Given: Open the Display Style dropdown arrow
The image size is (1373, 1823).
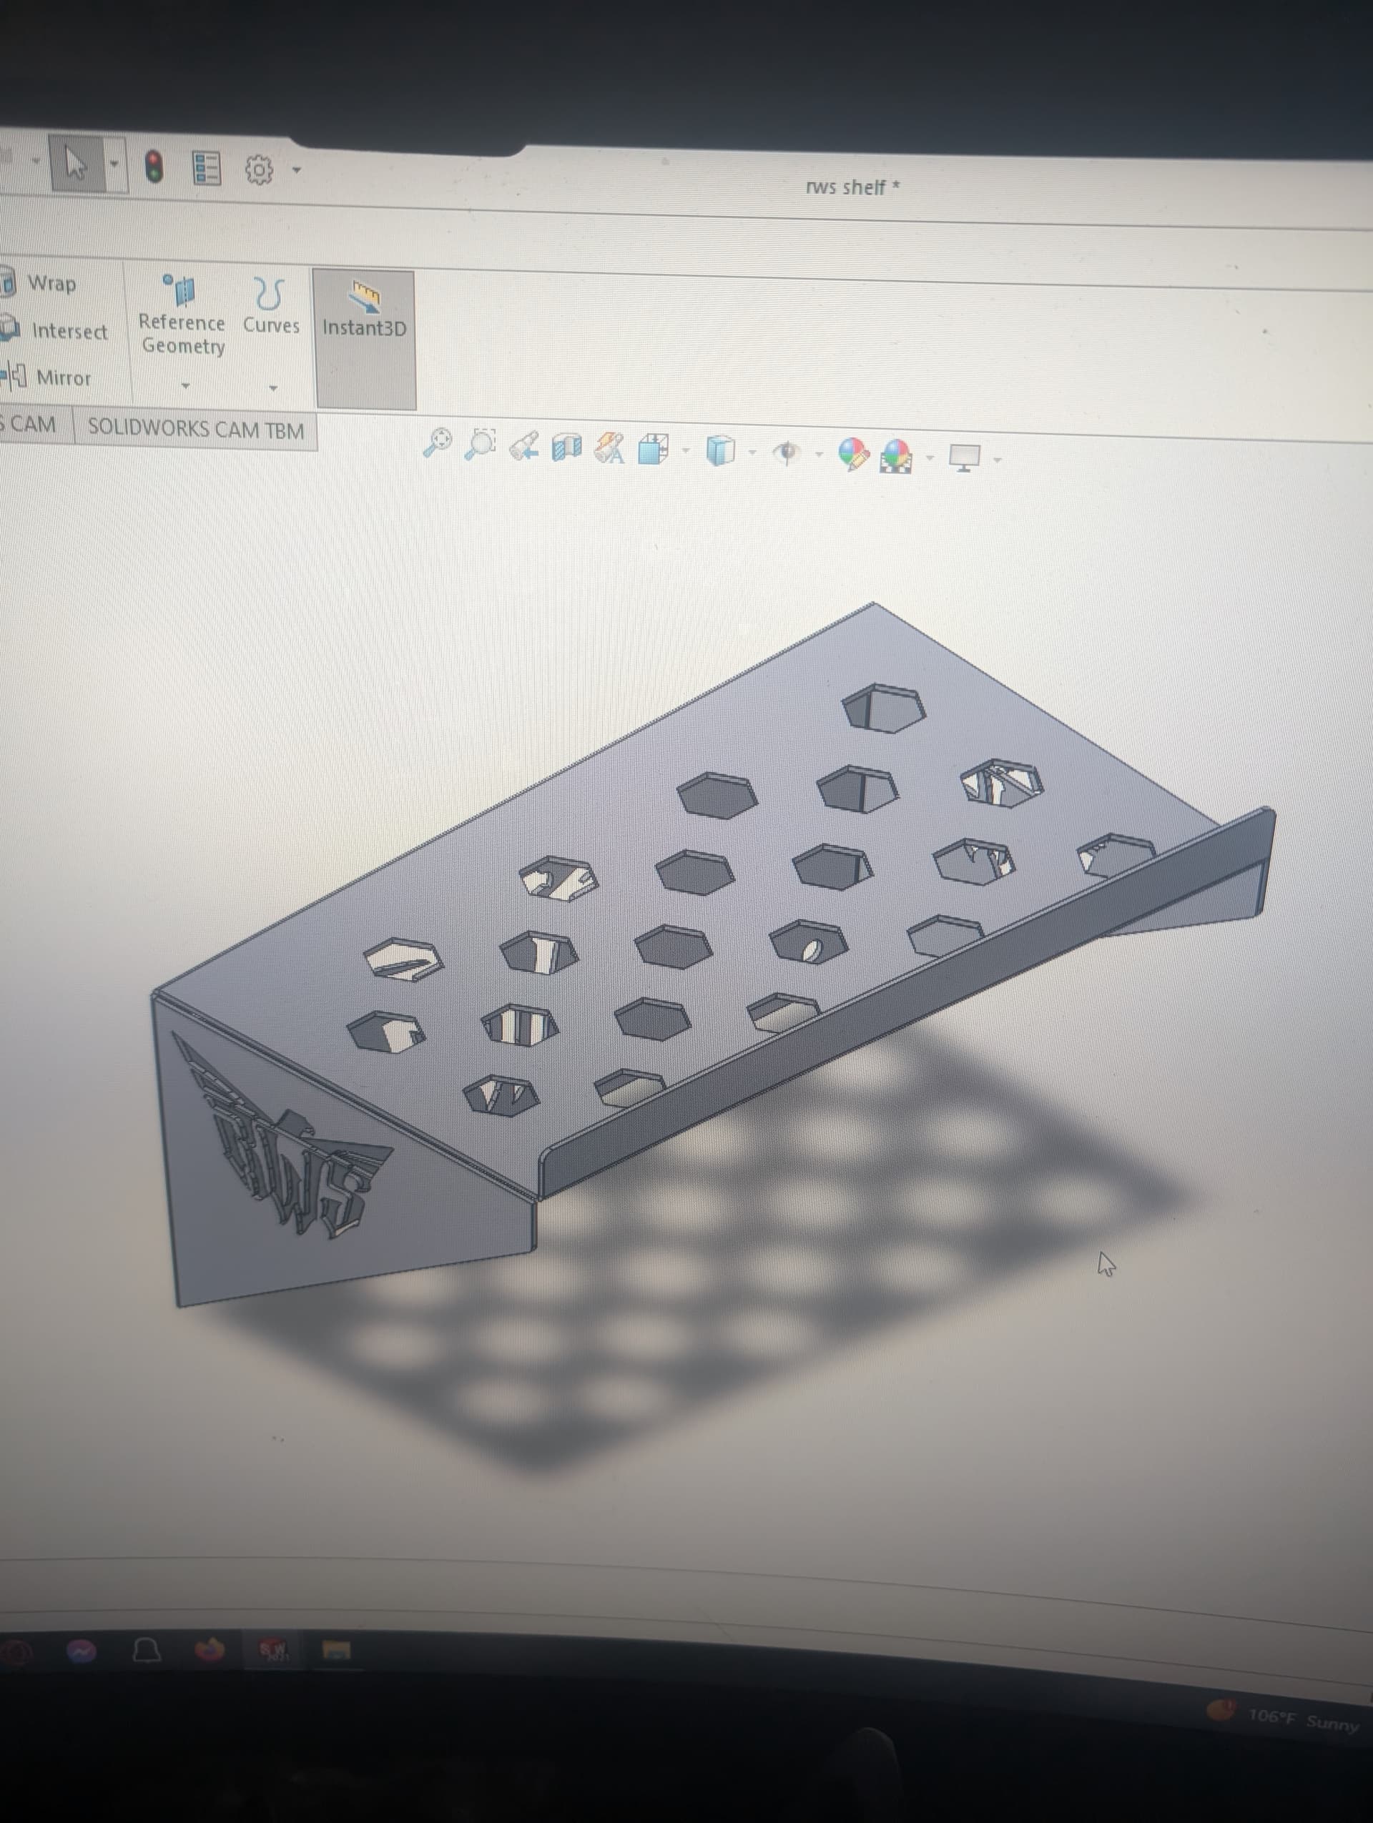Looking at the screenshot, I should (752, 453).
